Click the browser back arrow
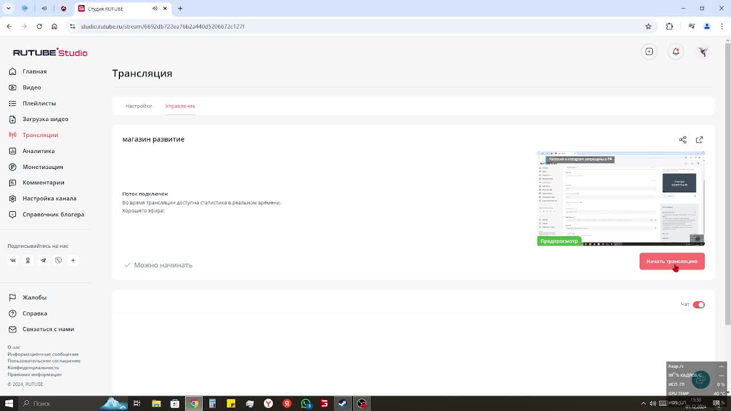This screenshot has width=731, height=411. (9, 26)
